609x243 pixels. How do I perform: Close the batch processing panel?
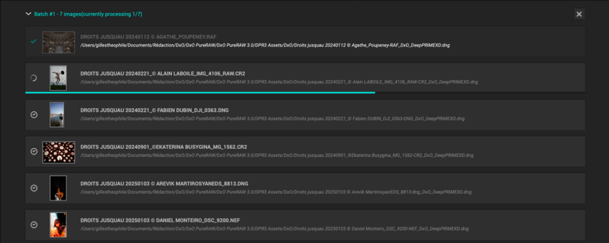579,14
